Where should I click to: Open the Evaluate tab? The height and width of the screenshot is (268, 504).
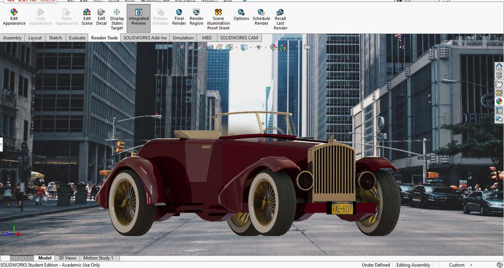click(77, 38)
